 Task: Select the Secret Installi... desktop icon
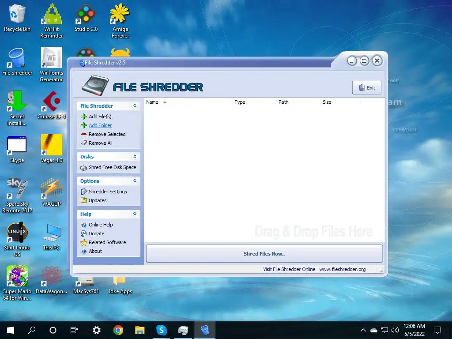(17, 108)
